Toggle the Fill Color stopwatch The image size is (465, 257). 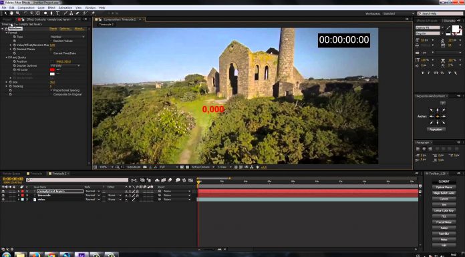[15, 69]
